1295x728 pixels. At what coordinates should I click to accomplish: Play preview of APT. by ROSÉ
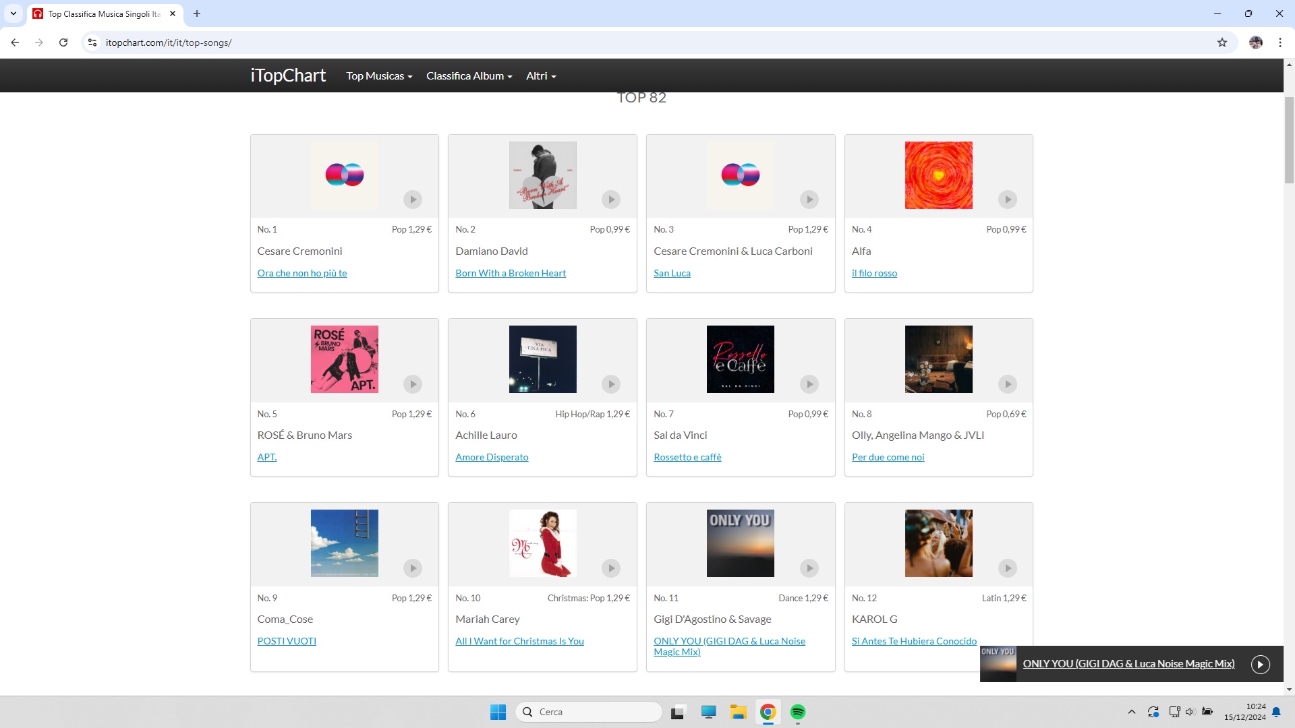pyautogui.click(x=413, y=384)
